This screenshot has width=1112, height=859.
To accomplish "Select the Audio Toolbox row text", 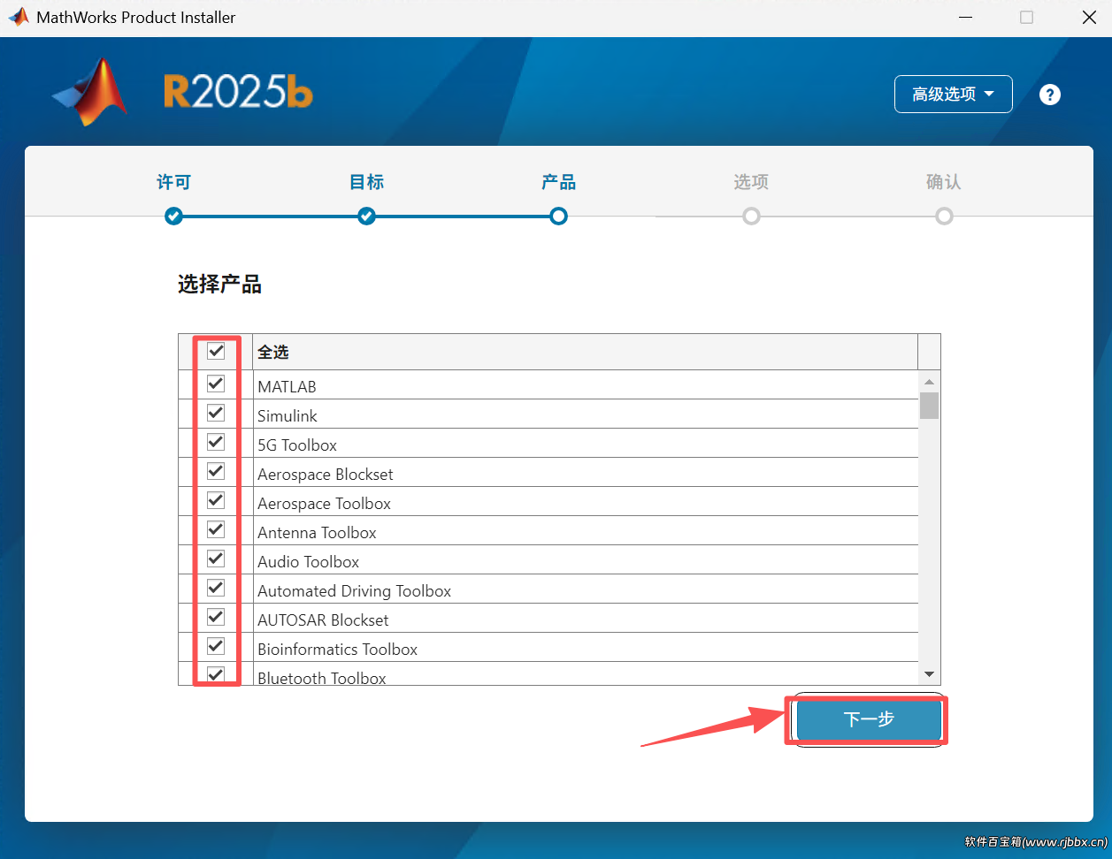I will [x=309, y=562].
